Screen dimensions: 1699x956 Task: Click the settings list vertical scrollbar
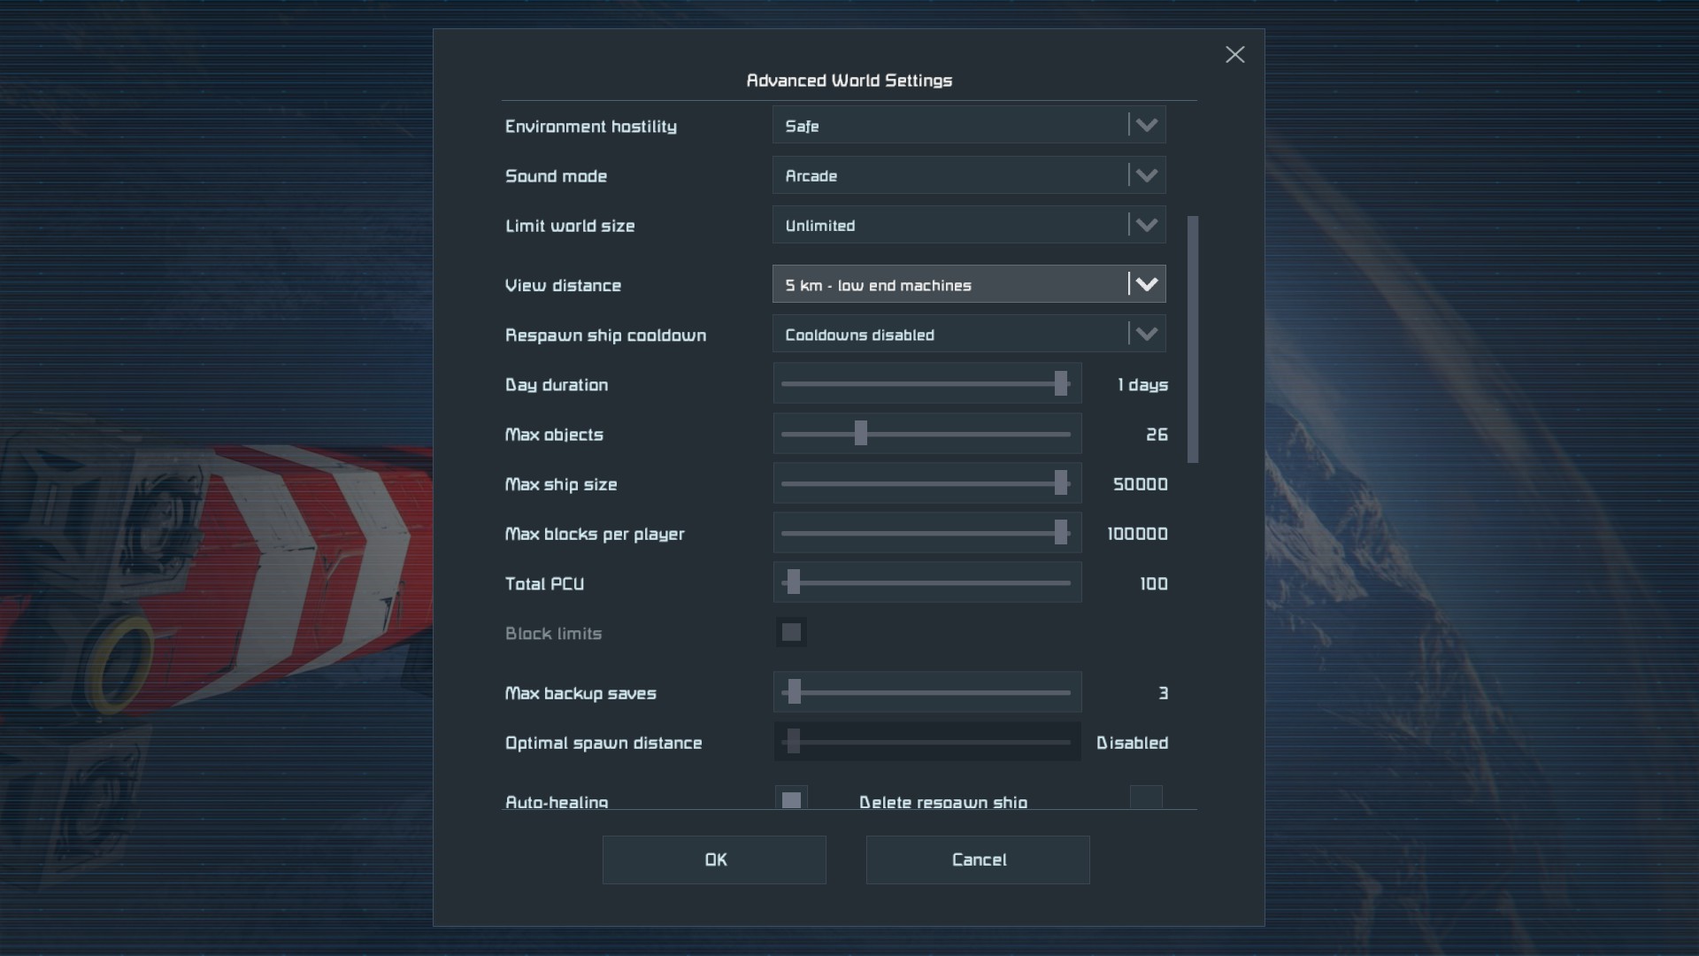click(1193, 338)
